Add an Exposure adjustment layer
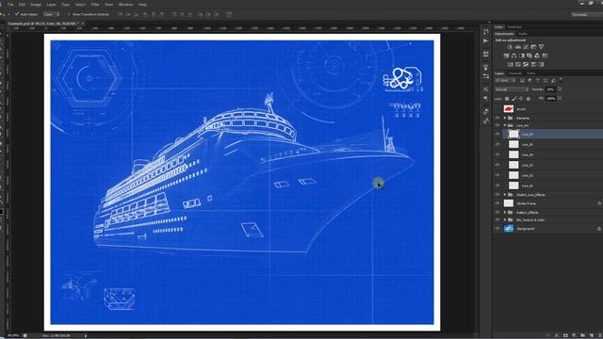The width and height of the screenshot is (603, 339). [533, 47]
